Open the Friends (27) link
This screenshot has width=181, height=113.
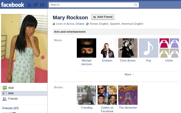coord(10,108)
